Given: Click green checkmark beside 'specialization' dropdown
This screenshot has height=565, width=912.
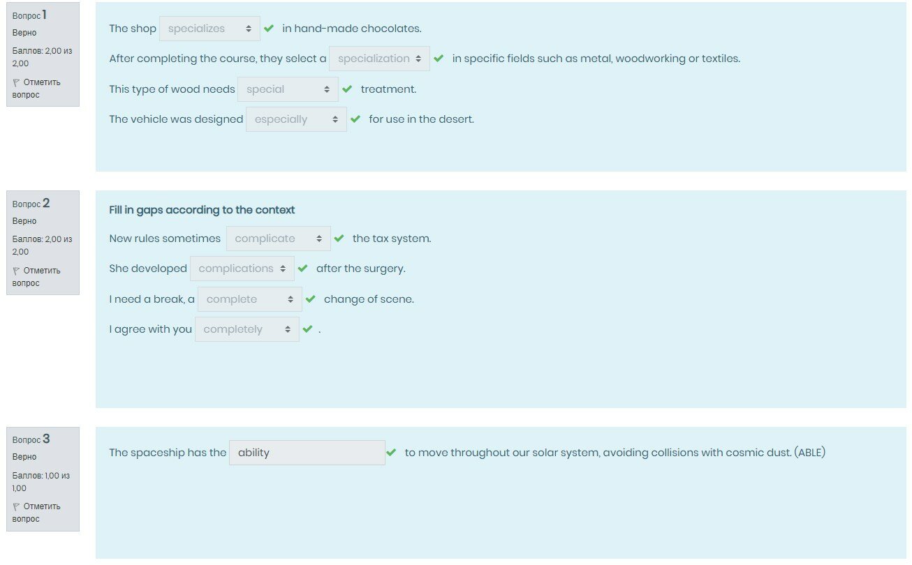Looking at the screenshot, I should pyautogui.click(x=439, y=59).
